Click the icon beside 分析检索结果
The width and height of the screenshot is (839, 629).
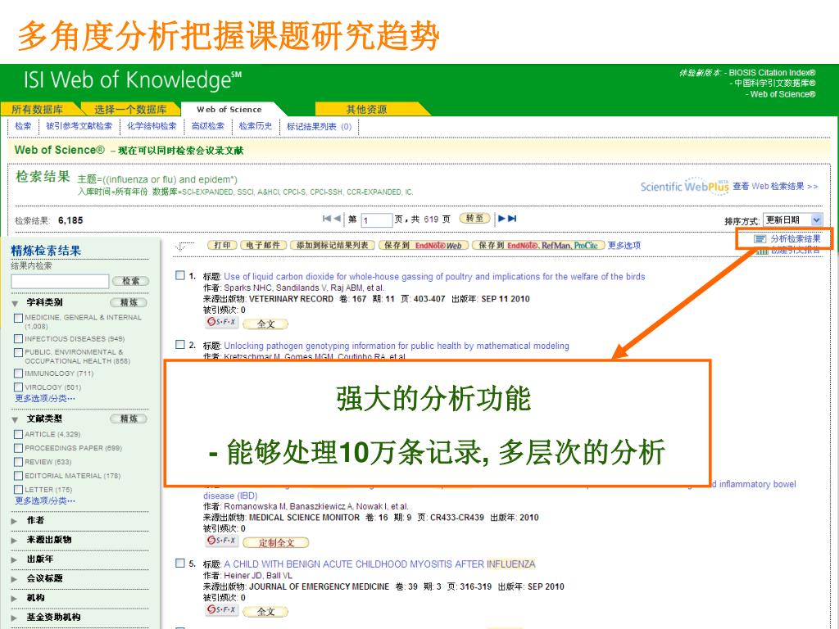click(760, 238)
